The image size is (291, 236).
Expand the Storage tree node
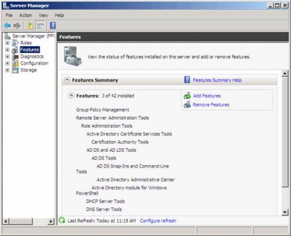pyautogui.click(x=7, y=70)
